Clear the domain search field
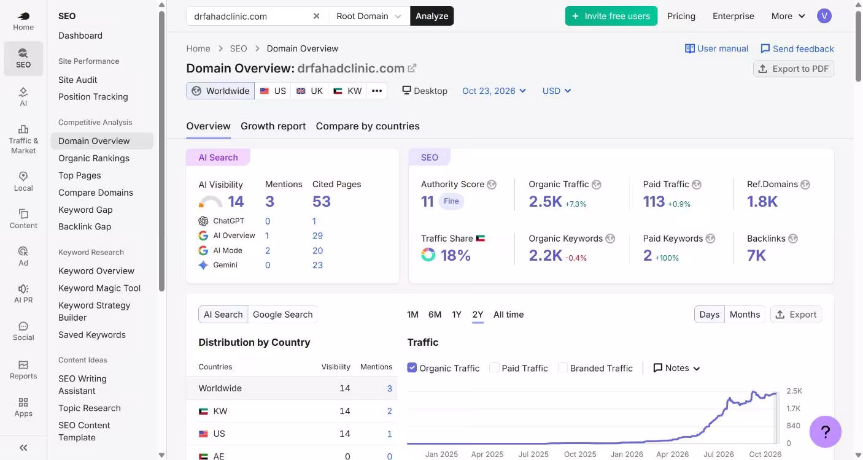 (316, 16)
